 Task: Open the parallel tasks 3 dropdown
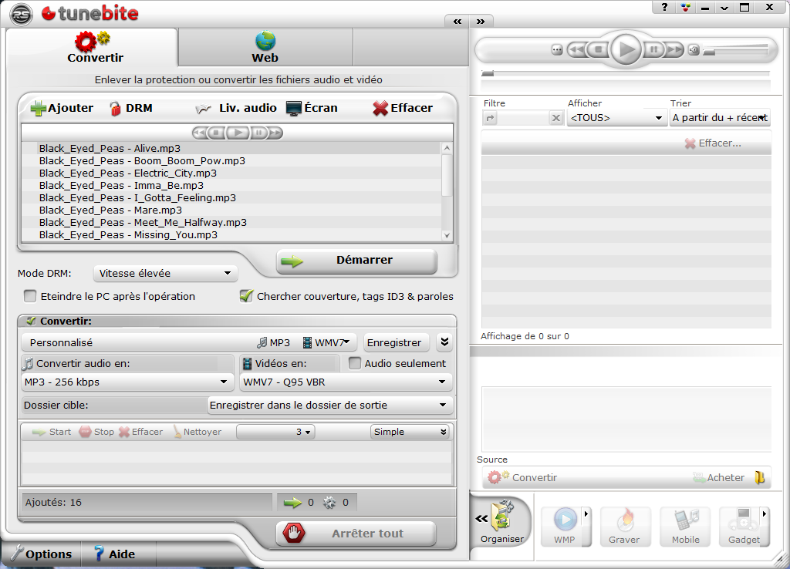coord(275,432)
